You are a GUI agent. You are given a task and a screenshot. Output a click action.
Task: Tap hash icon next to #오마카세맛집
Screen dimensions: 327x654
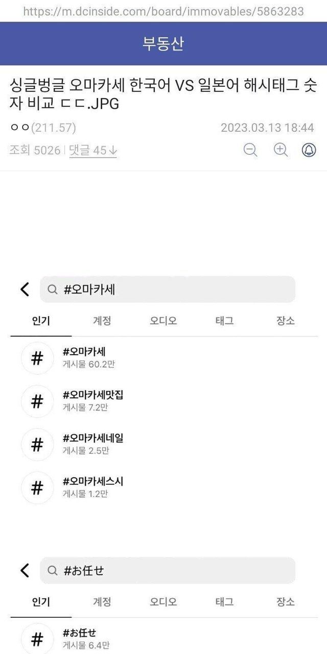37,402
